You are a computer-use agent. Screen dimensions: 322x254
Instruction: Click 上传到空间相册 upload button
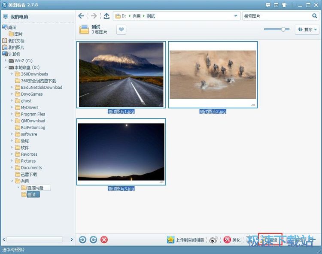(186, 240)
